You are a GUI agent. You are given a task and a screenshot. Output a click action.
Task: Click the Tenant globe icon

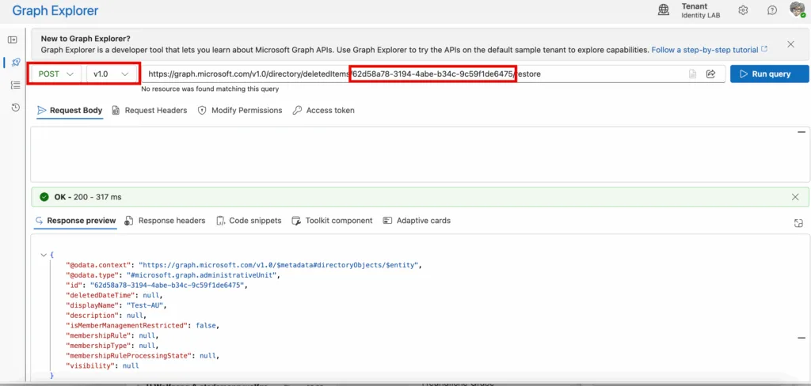(664, 10)
